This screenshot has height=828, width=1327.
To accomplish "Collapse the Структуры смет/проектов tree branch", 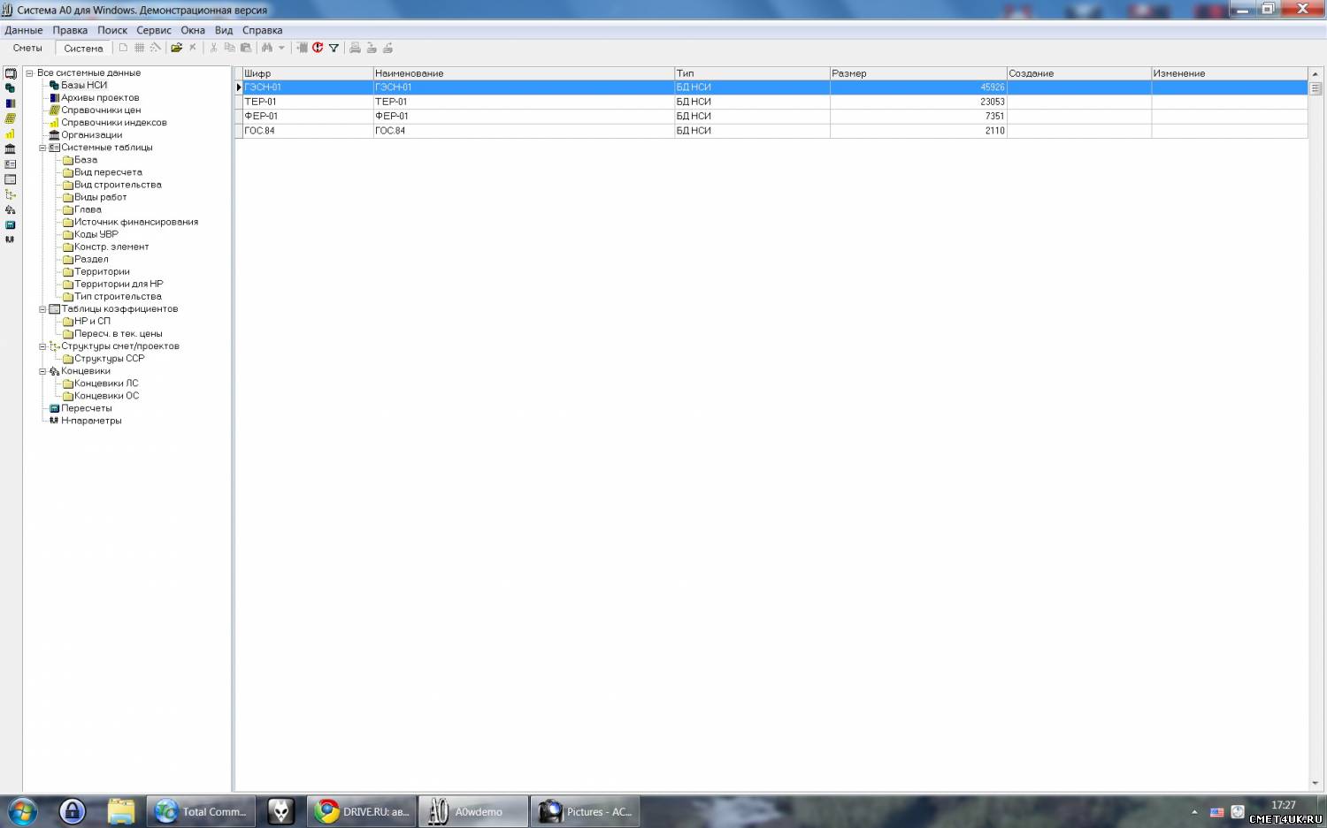I will pos(42,346).
